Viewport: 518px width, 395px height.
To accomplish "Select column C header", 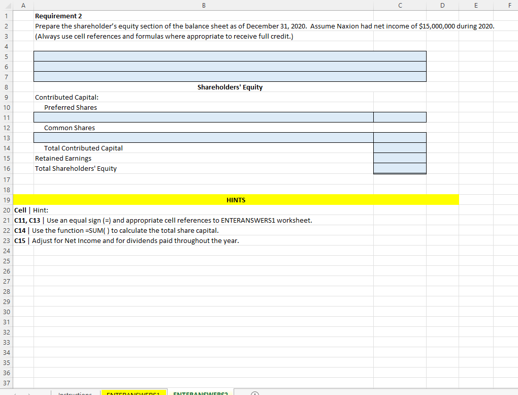I will point(400,5).
